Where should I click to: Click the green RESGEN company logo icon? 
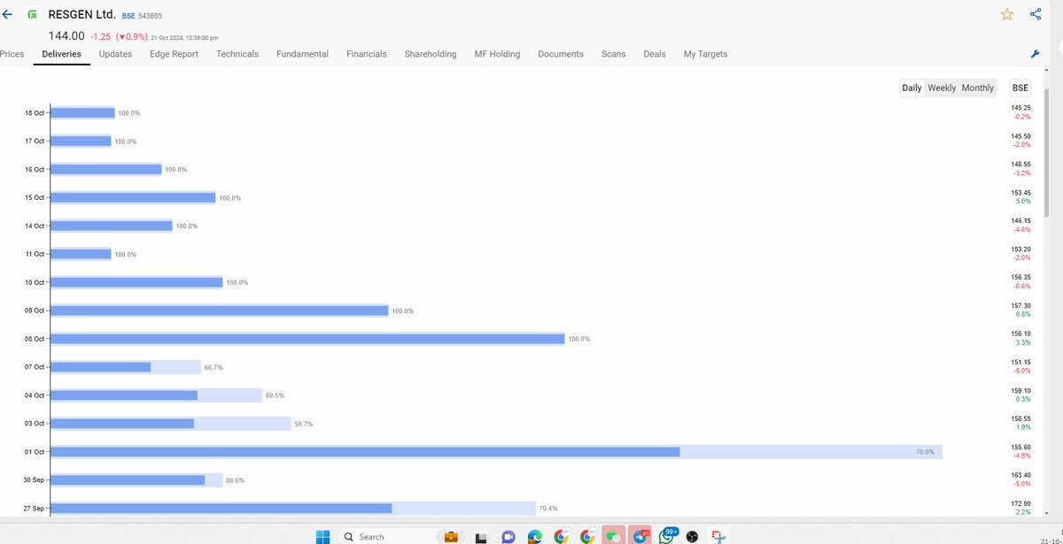33,15
